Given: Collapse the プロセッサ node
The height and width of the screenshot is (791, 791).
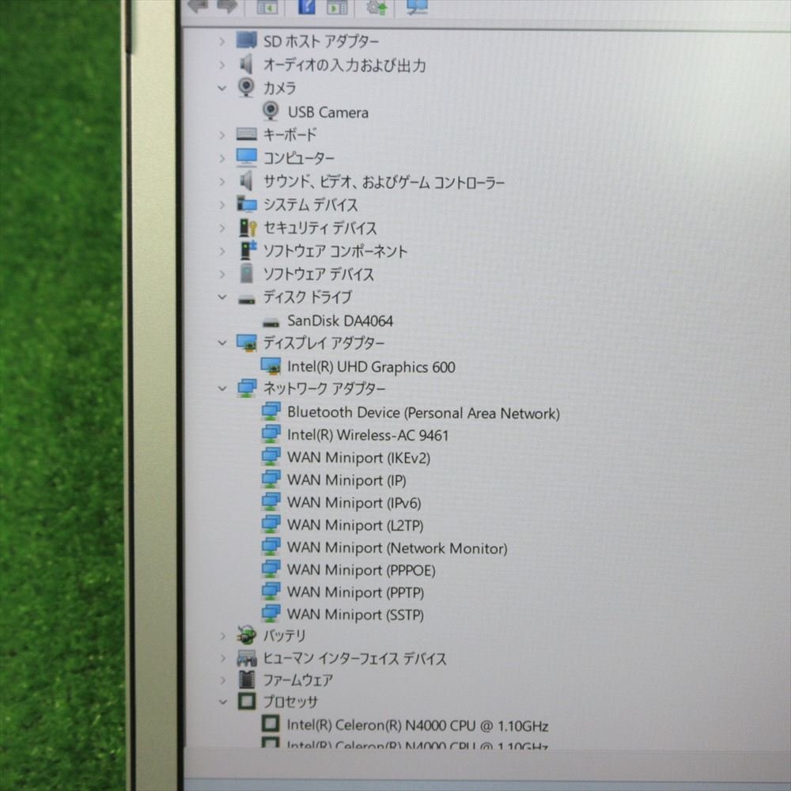Looking at the screenshot, I should coord(222,702).
